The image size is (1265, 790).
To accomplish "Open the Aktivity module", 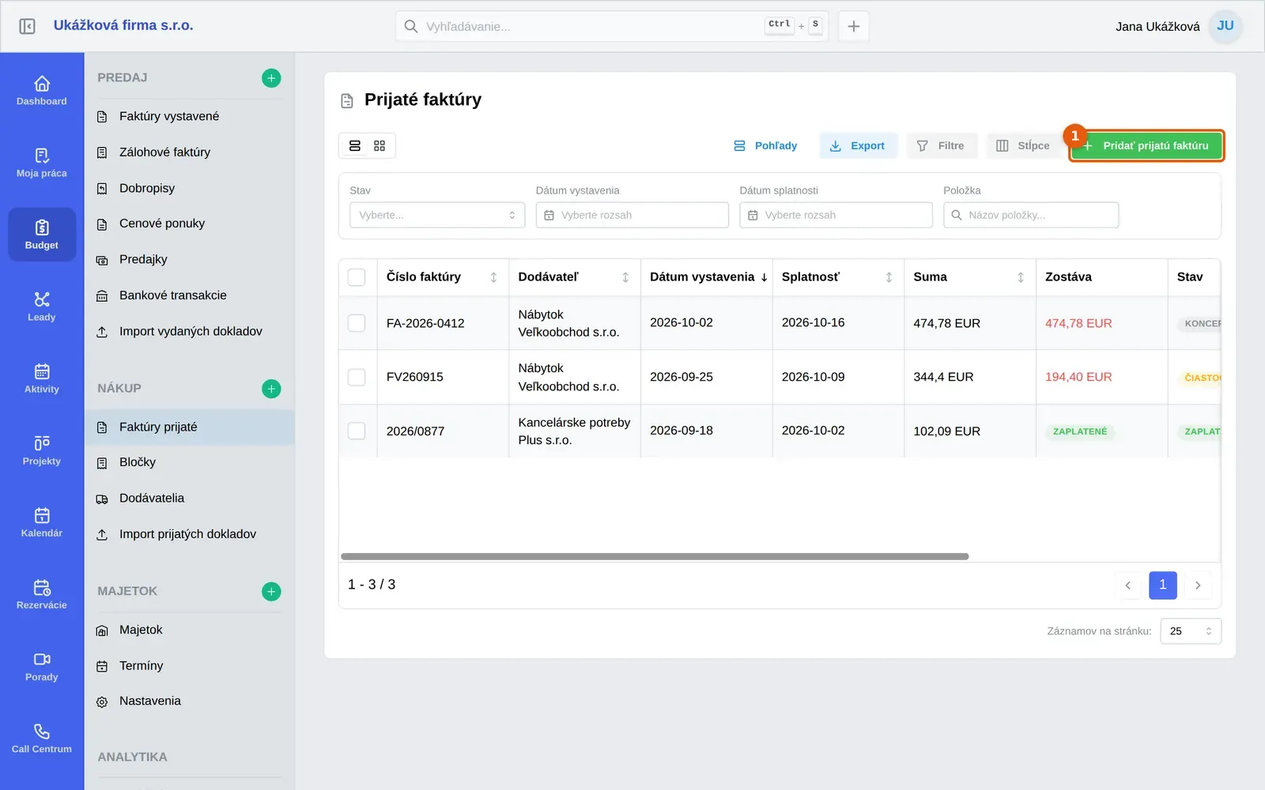I will coord(42,378).
